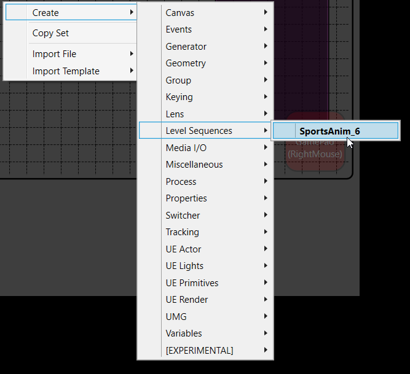
Task: Open the UE Actor submenu
Action: (x=183, y=249)
